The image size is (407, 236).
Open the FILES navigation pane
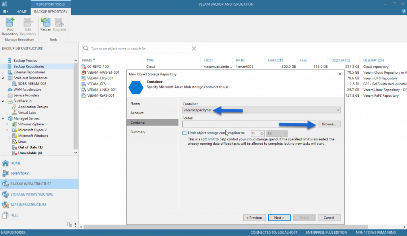(x=39, y=215)
